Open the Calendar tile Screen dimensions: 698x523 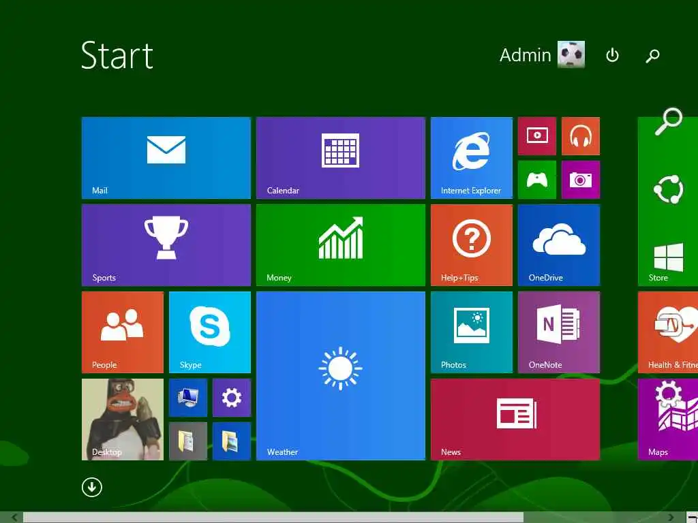[341, 158]
